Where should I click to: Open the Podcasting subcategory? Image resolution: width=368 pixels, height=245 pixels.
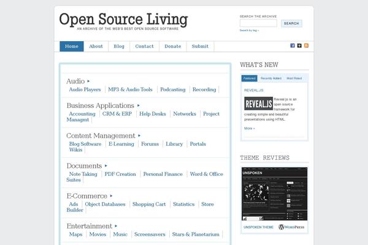(x=173, y=89)
